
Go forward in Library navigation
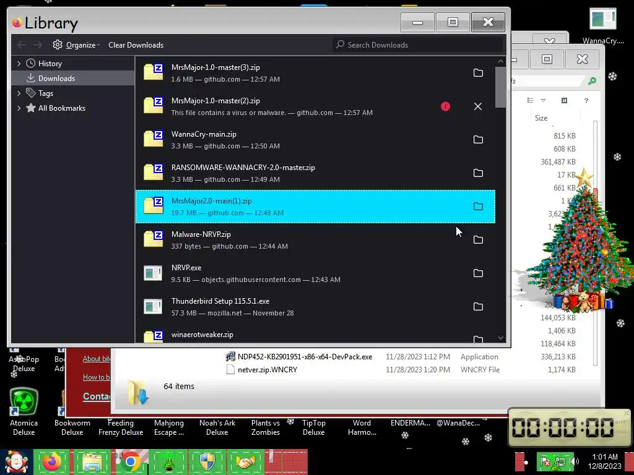38,45
